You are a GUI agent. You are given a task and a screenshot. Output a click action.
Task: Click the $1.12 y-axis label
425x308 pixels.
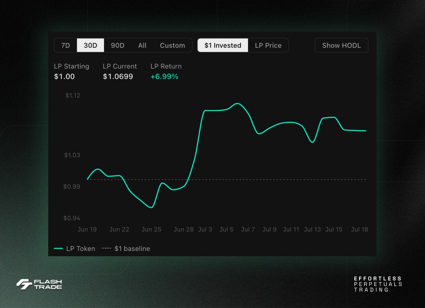72,95
